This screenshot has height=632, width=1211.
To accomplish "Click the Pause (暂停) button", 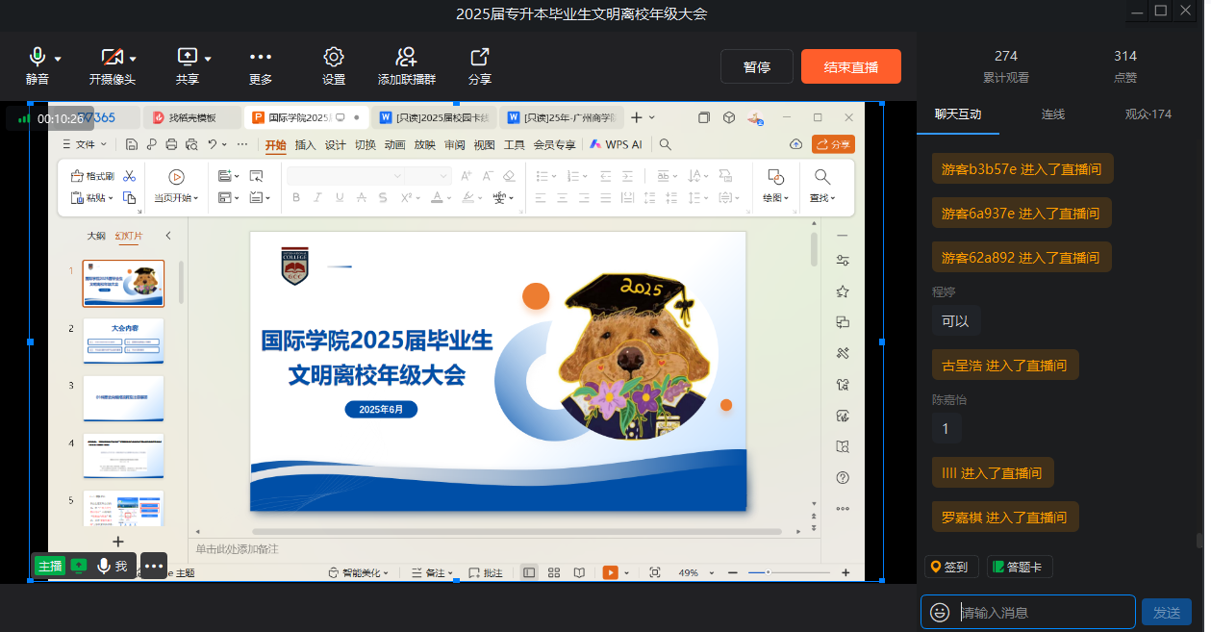I will 757,66.
